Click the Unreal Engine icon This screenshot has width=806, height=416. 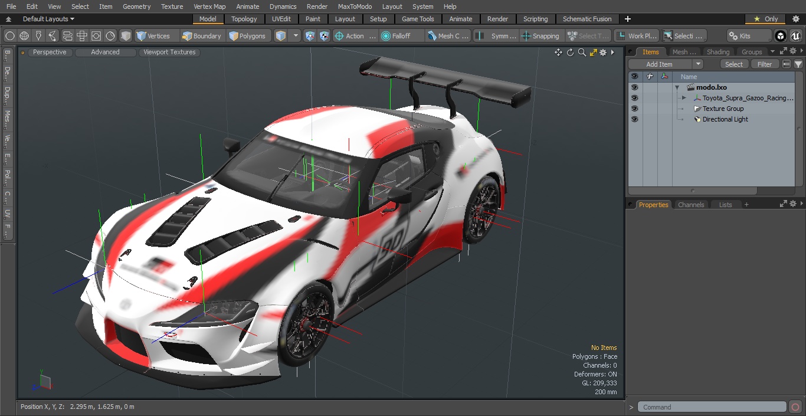[x=795, y=36]
